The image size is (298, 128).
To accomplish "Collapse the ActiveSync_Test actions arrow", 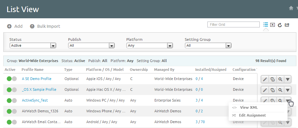I will coord(288,100).
